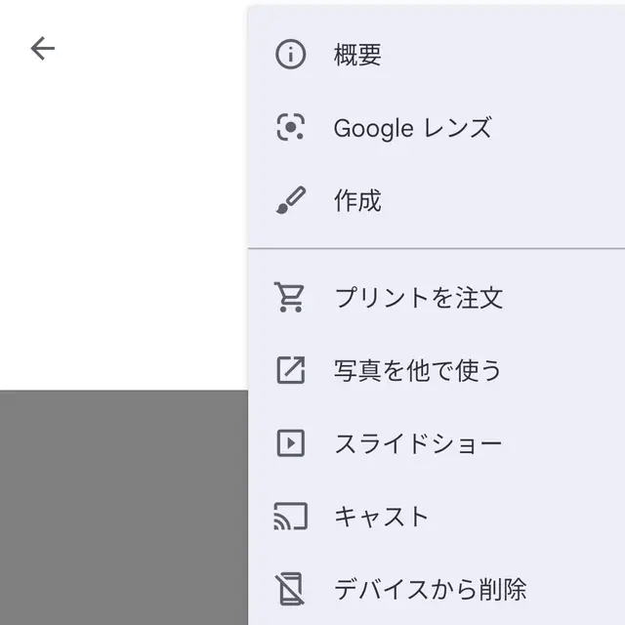
Task: Click the slideshow play-box icon
Action: coord(291,442)
